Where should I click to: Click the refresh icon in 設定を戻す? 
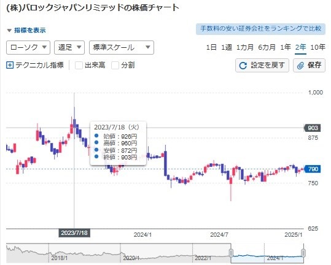click(243, 66)
